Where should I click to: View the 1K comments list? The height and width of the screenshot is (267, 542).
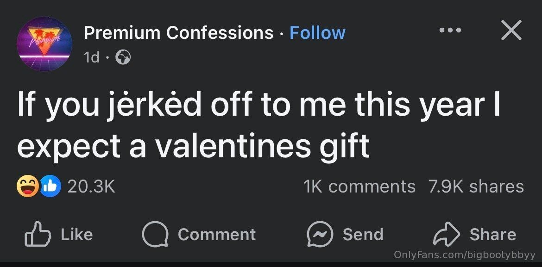[359, 186]
